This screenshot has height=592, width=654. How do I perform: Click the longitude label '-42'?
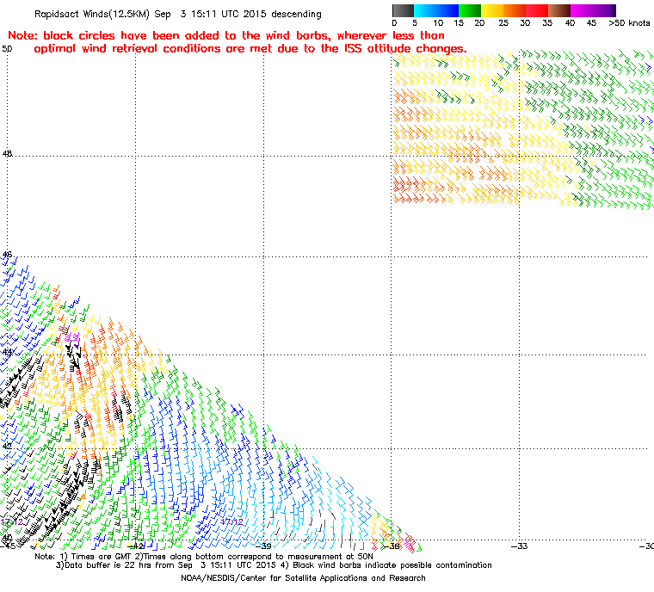(x=135, y=546)
